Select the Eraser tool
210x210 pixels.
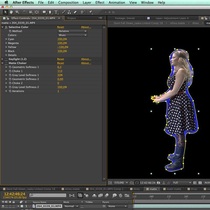tap(75, 12)
